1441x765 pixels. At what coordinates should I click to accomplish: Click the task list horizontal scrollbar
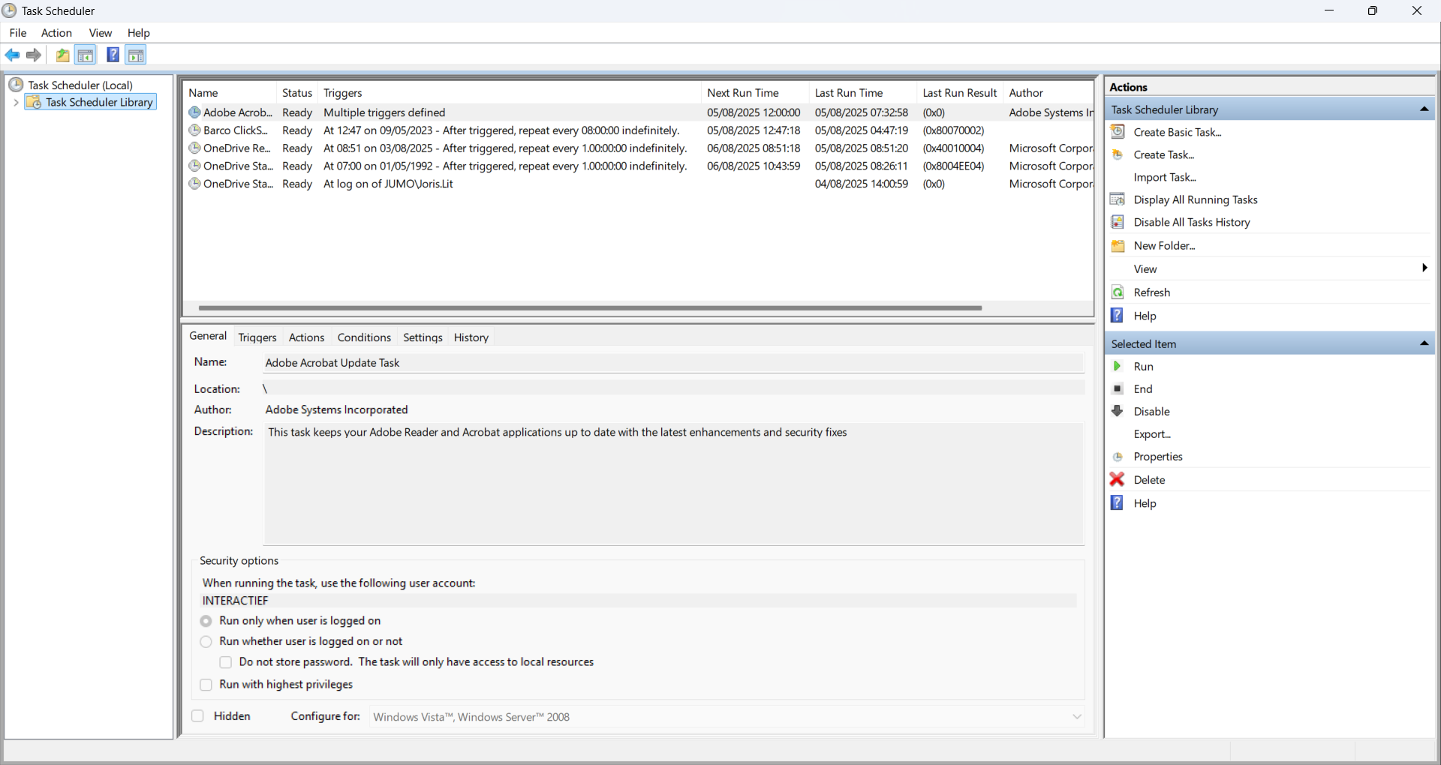coord(590,307)
